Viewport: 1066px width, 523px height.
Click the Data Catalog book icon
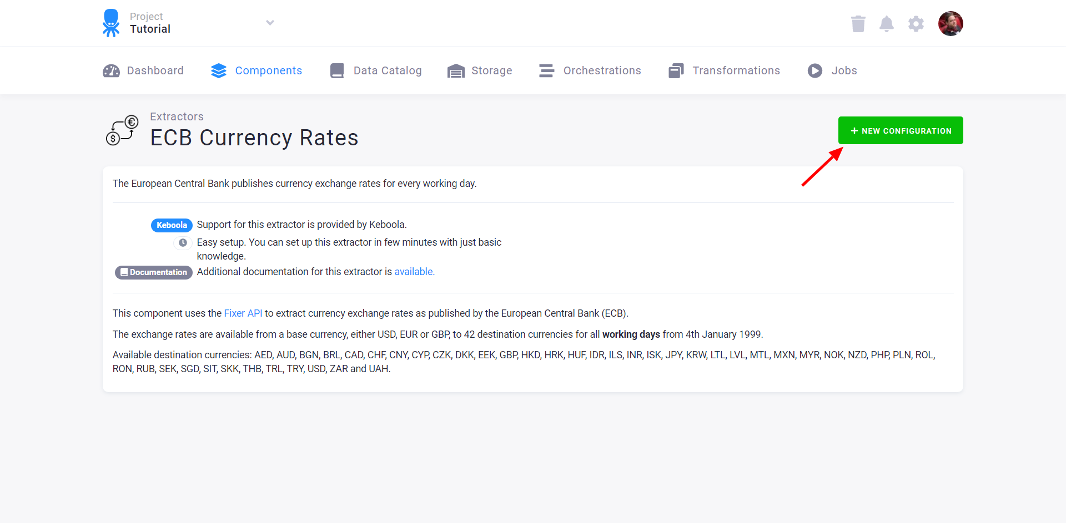(x=337, y=70)
